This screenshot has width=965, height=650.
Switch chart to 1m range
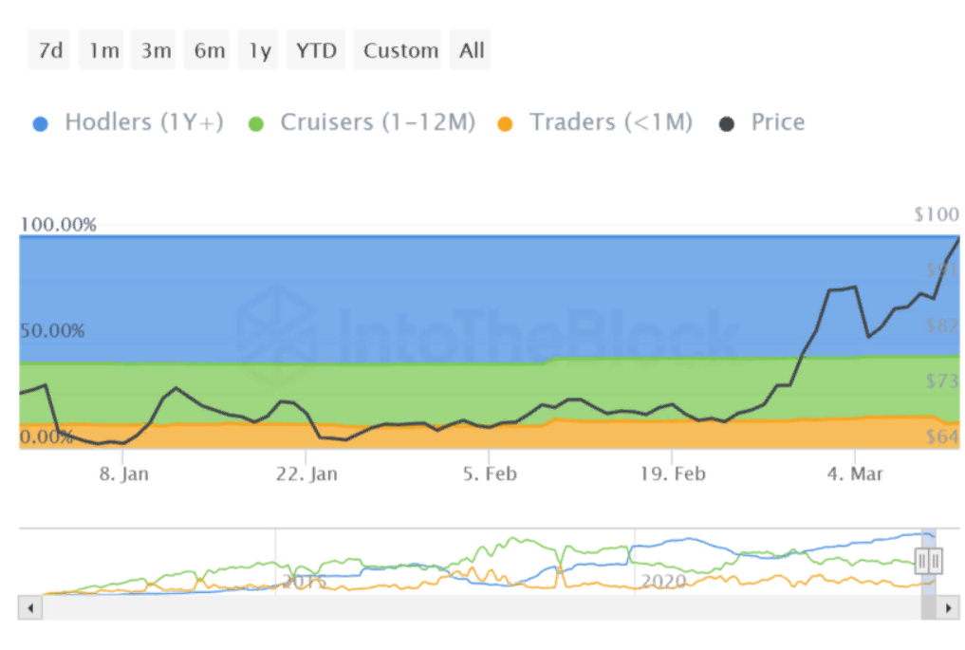[103, 50]
